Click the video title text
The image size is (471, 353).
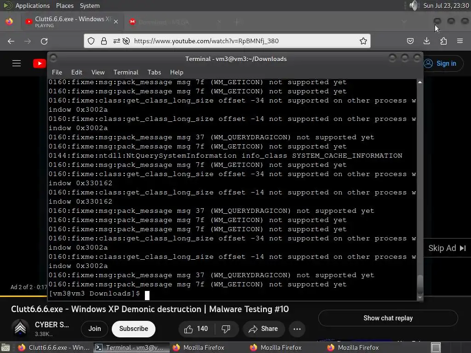pyautogui.click(x=150, y=309)
